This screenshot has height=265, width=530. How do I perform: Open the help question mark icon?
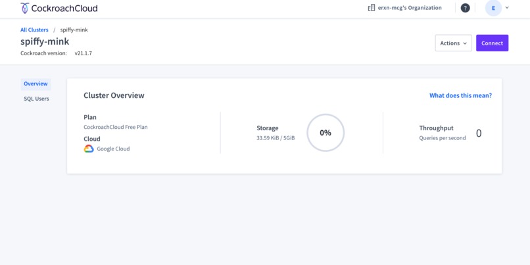point(466,8)
